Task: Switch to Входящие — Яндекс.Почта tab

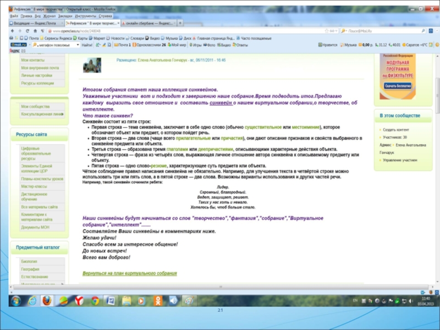Action: tap(36, 23)
